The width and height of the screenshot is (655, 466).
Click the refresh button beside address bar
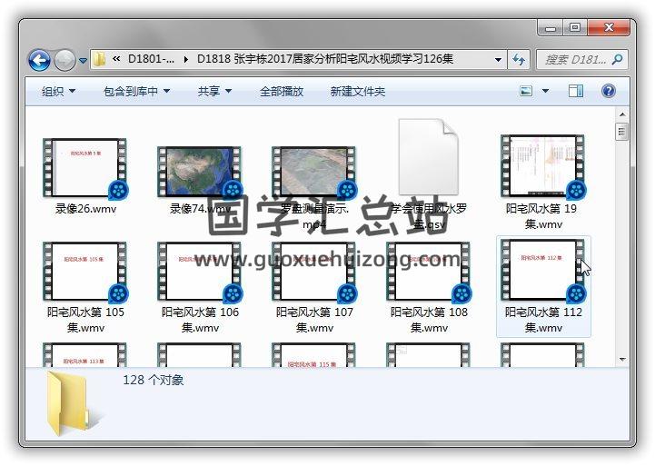pyautogui.click(x=519, y=60)
